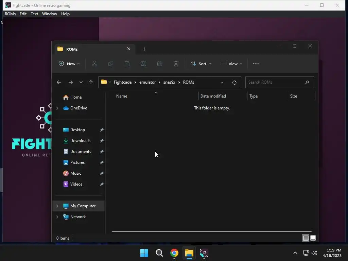Viewport: 348px width, 261px height.
Task: Open the Window menu in Fightcade
Action: 50,14
